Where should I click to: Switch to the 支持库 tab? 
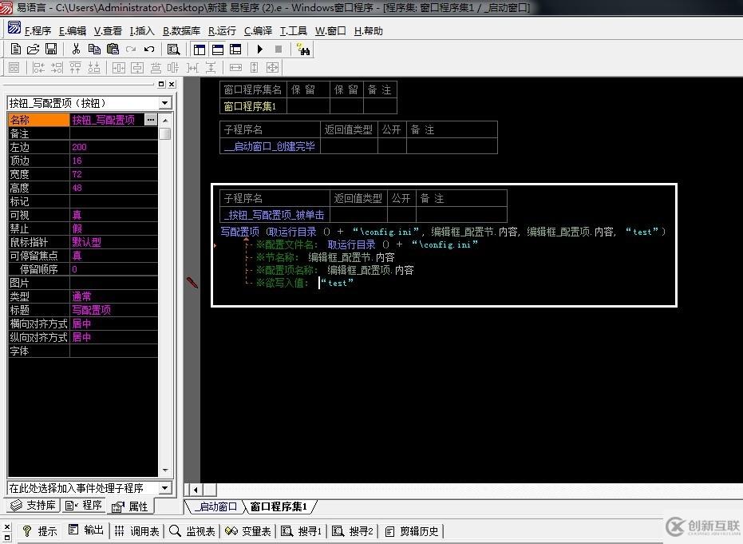pos(34,506)
